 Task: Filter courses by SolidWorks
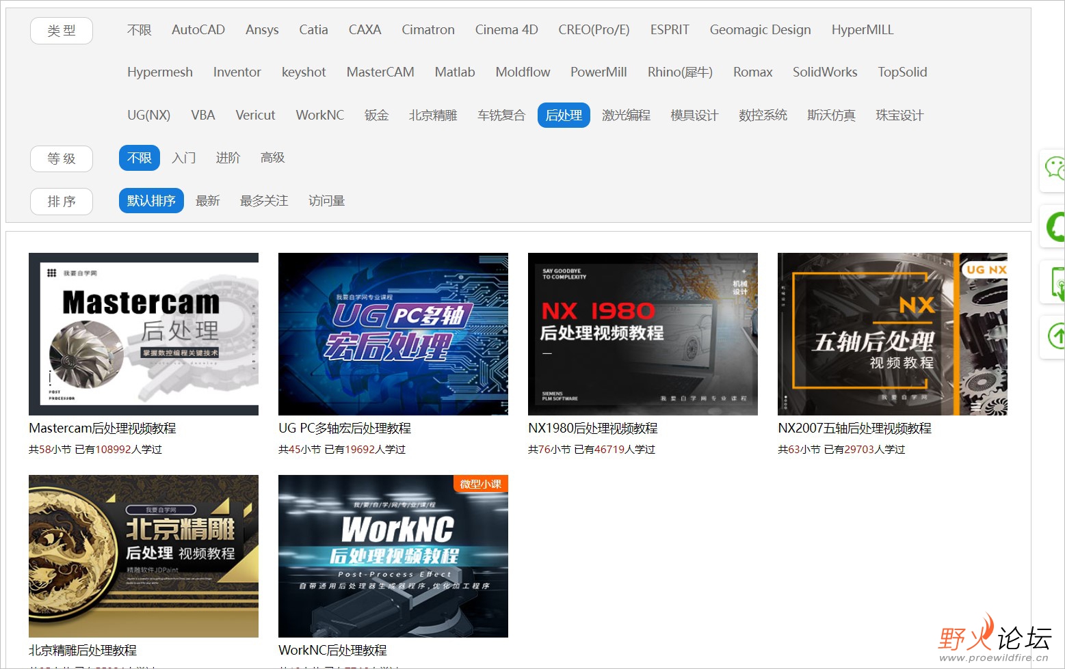coord(825,72)
